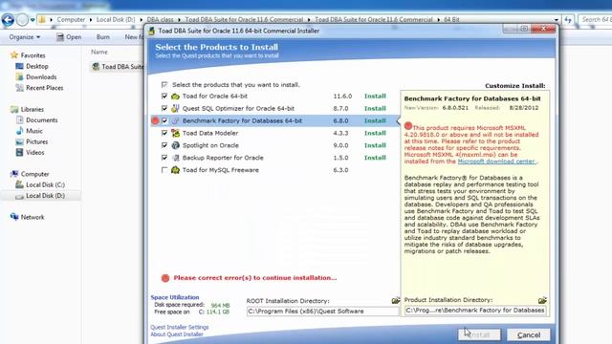
Task: Expand the Computer breadcrumb arrow in address bar
Action: pyautogui.click(x=91, y=19)
